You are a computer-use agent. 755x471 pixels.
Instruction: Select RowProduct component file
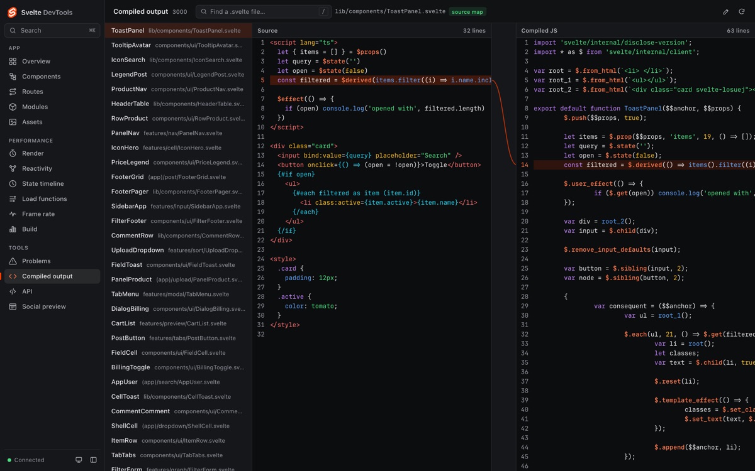178,118
